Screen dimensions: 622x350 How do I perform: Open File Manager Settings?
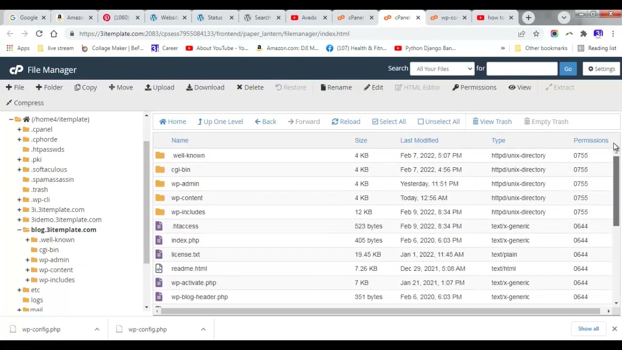602,69
